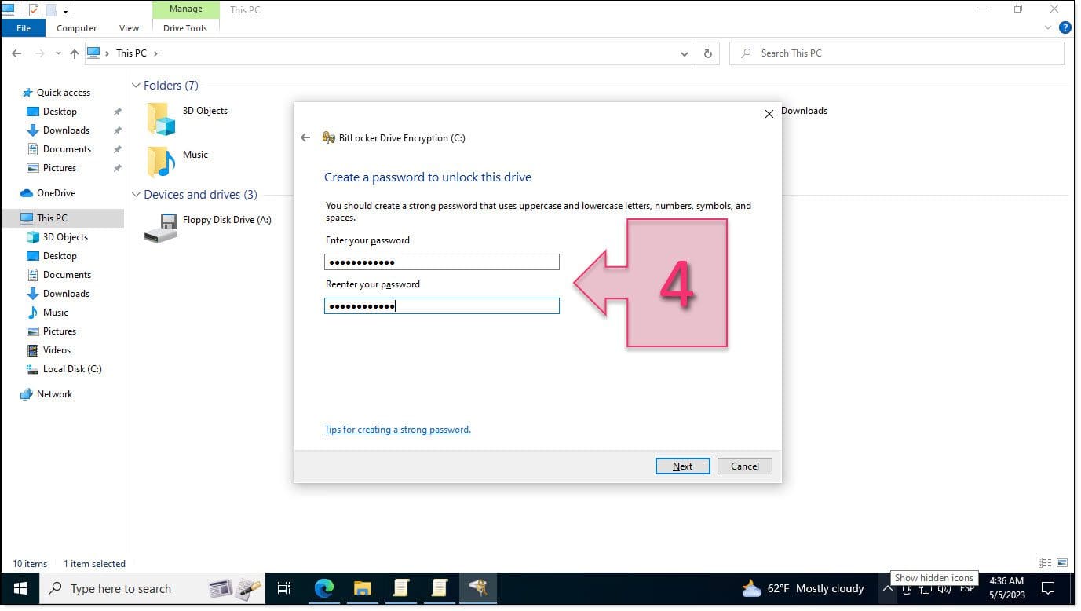Open the Explorer Help question mark icon
The width and height of the screenshot is (1081, 611).
coord(1065,27)
